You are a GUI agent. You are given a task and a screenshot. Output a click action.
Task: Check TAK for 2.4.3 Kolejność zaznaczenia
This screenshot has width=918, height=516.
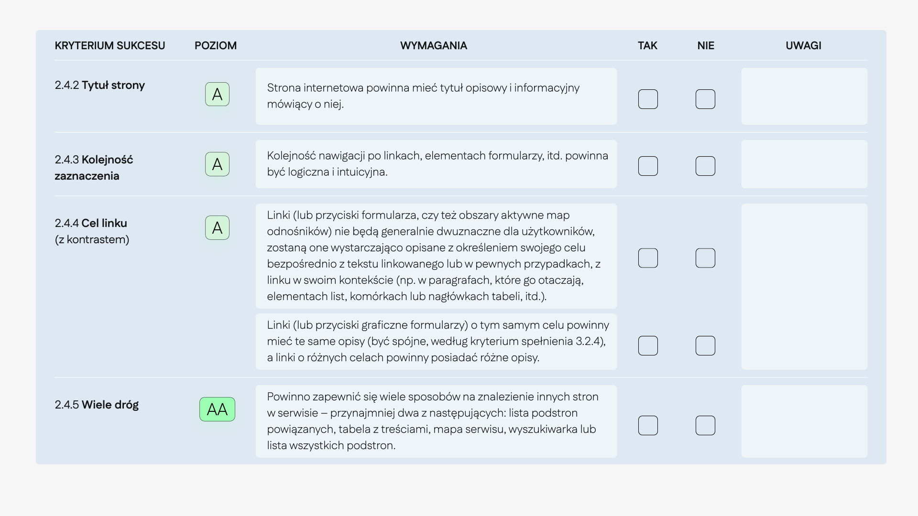click(648, 166)
